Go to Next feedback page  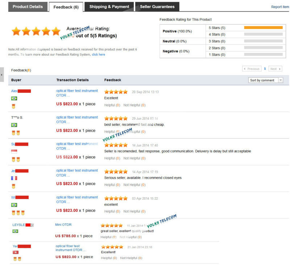275,69
